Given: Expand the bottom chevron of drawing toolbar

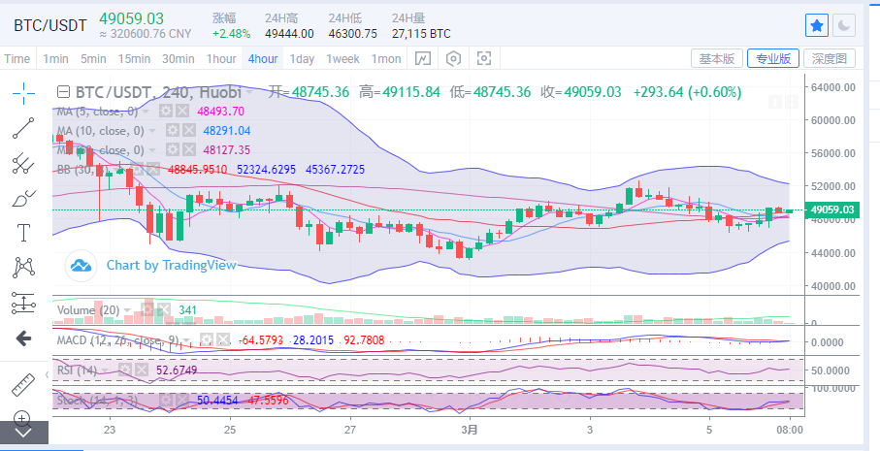Looking at the screenshot, I should click(23, 433).
